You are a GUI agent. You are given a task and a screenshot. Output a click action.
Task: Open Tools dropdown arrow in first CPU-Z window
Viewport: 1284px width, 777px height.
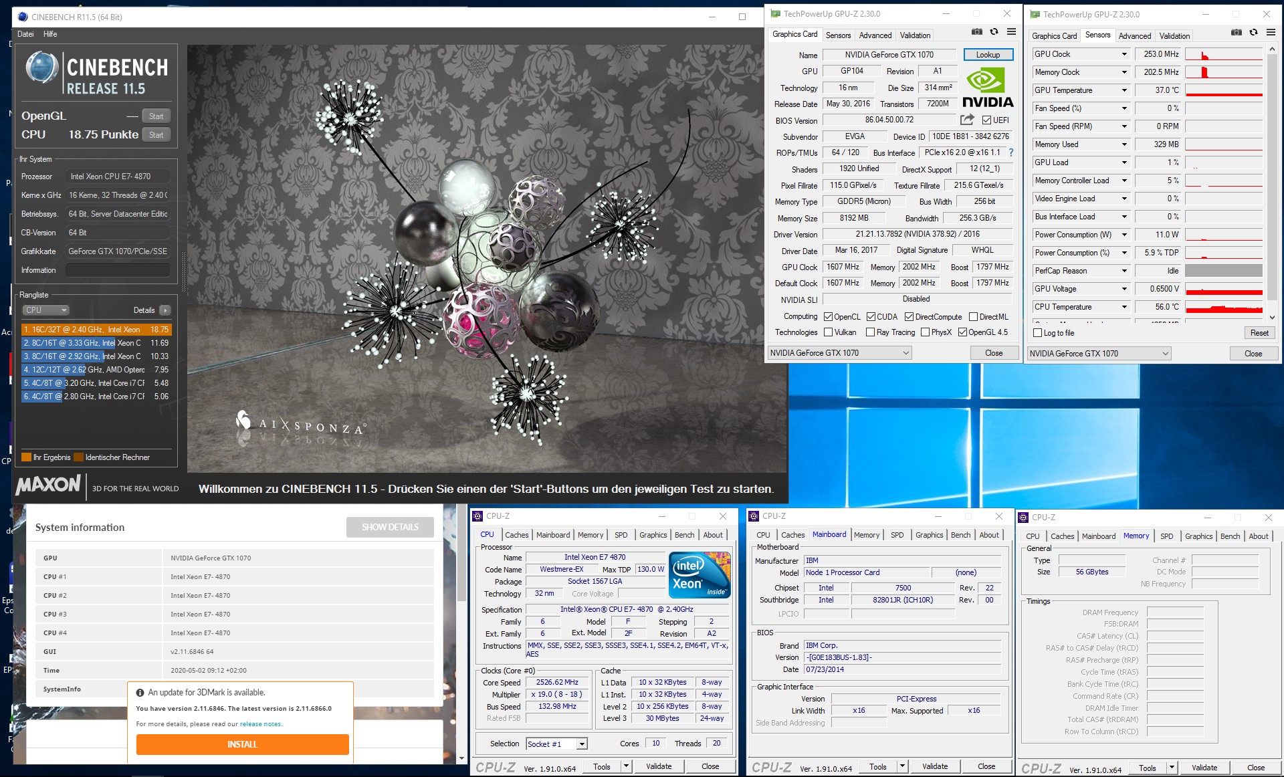click(x=626, y=766)
